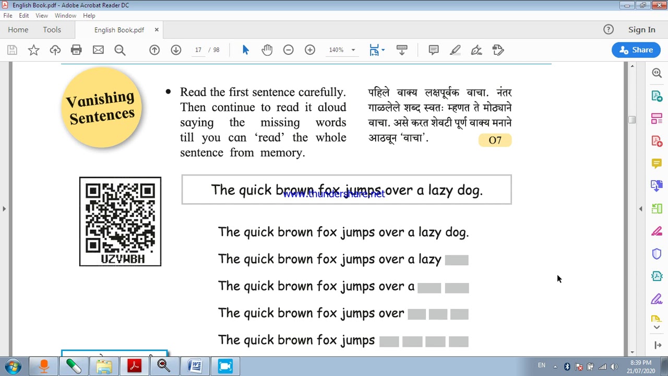Send file by email envelope icon
The image size is (668, 376).
[x=98, y=50]
